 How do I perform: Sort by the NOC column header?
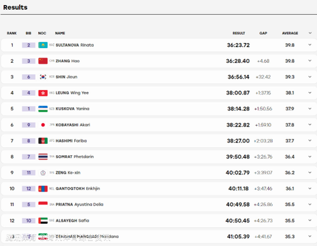point(42,33)
